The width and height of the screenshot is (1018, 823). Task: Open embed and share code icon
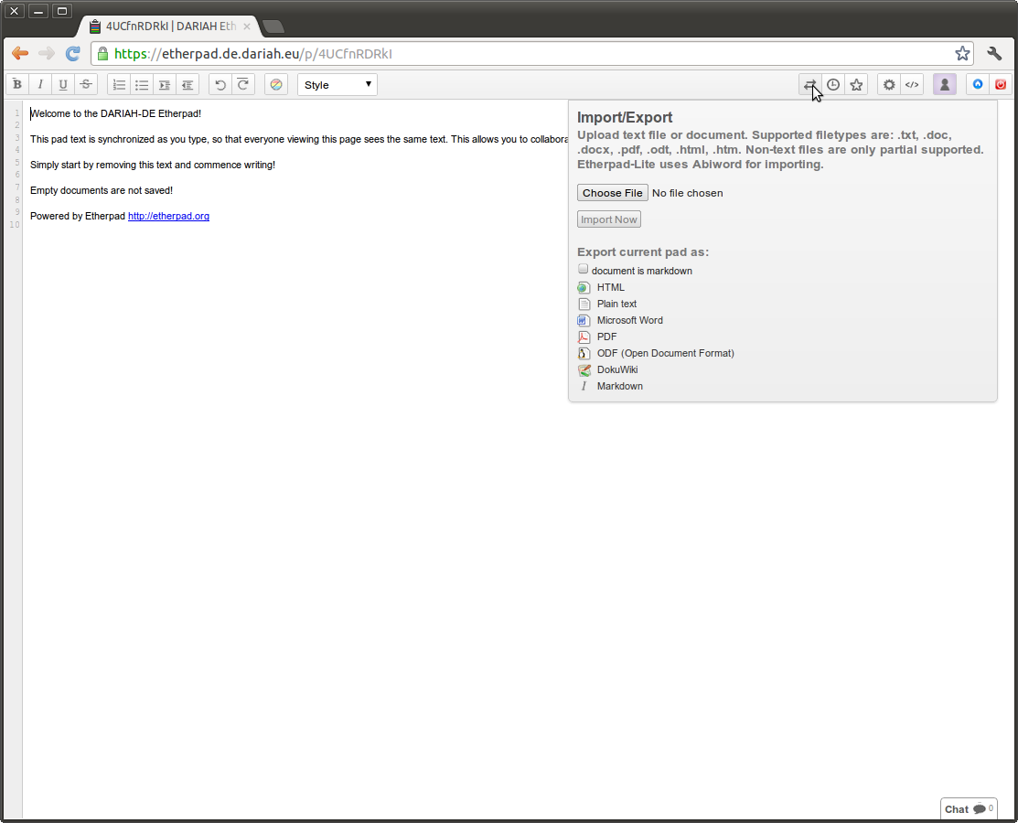point(912,85)
